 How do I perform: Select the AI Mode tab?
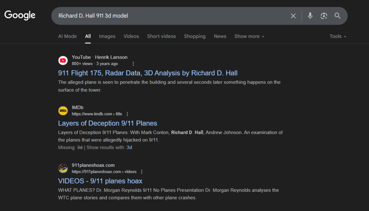(67, 37)
